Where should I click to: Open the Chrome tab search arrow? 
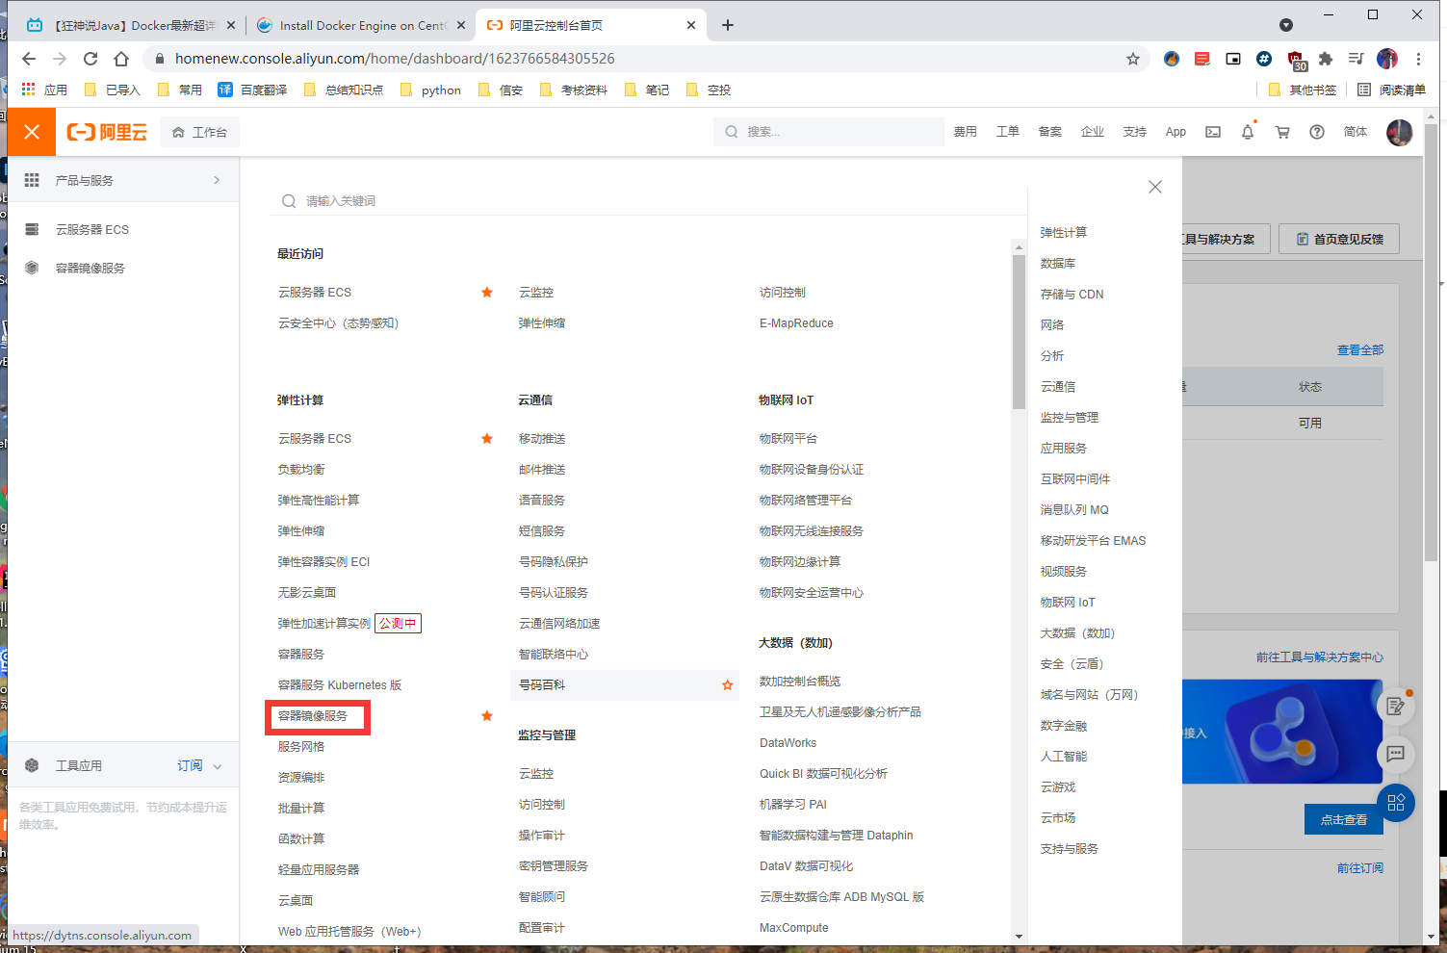1286,25
